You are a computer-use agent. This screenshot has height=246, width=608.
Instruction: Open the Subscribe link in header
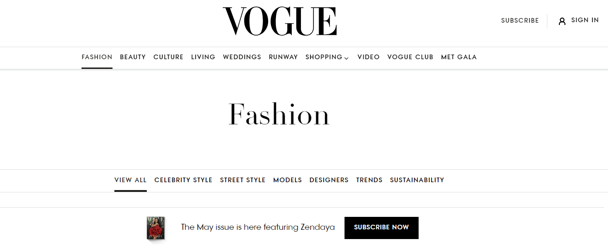click(520, 21)
